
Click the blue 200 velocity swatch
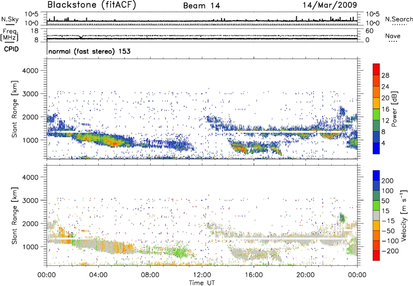coord(376,176)
